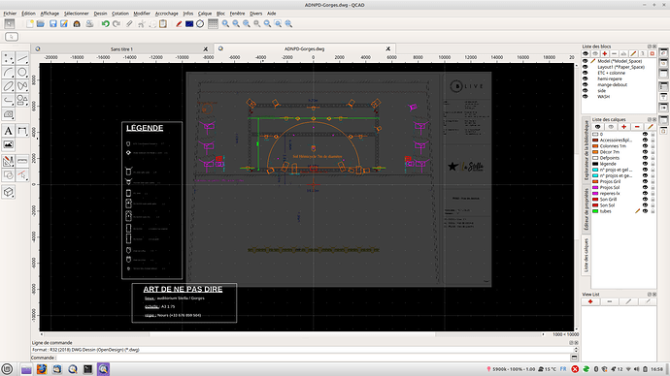The width and height of the screenshot is (670, 376).
Task: Open the Block tools group
Action: [x=8, y=175]
